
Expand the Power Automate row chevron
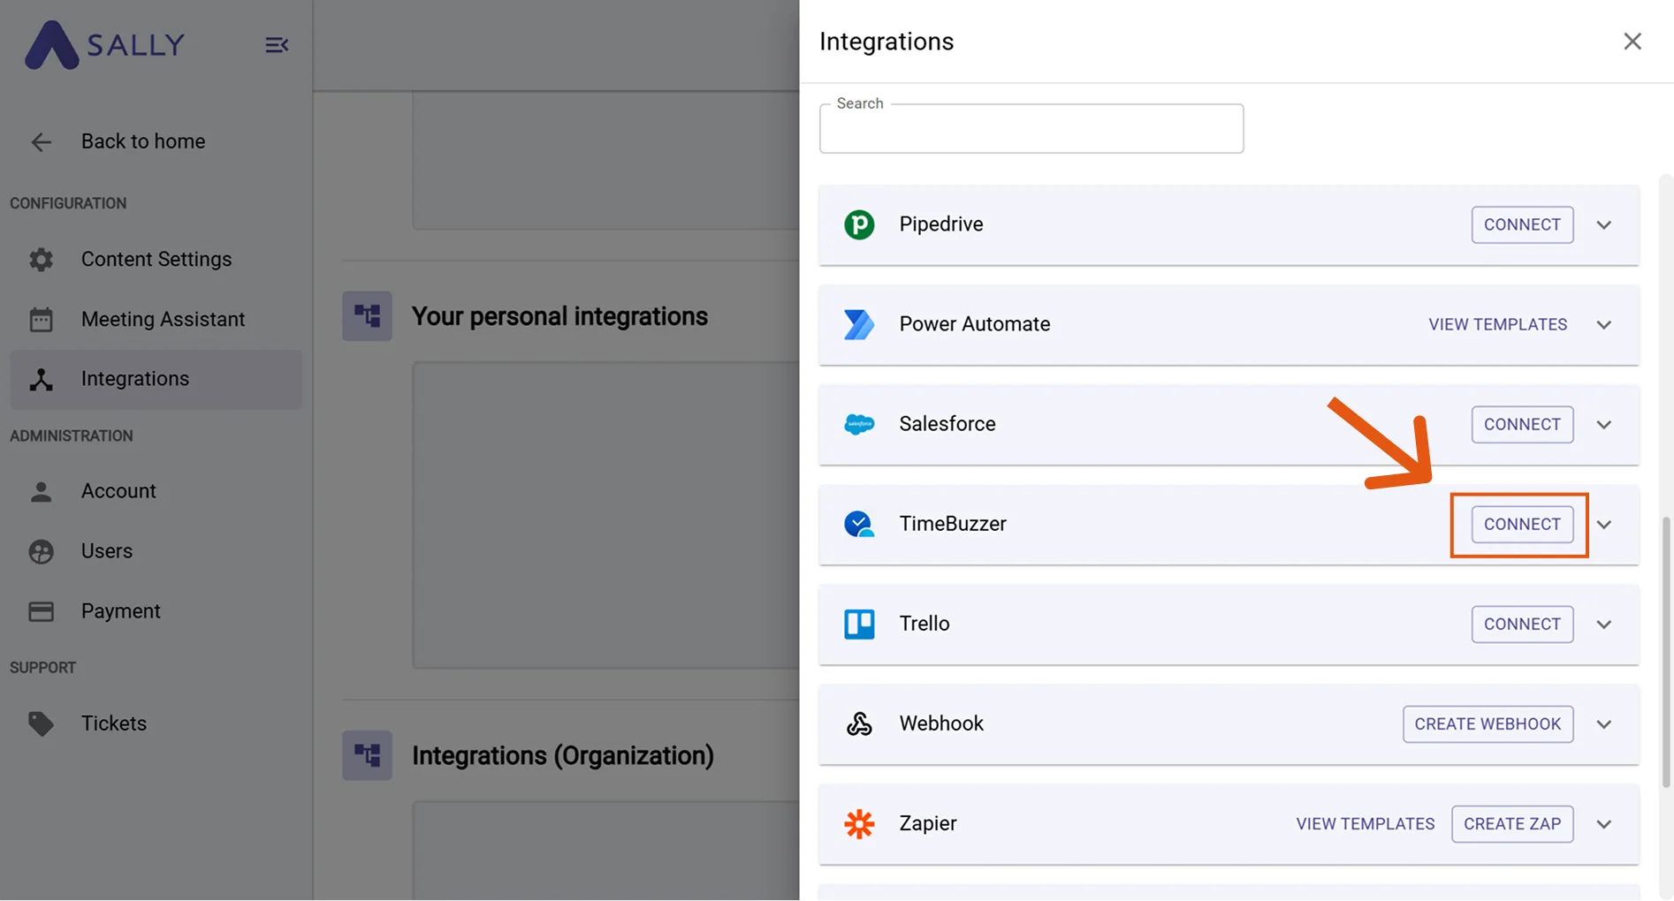point(1604,324)
